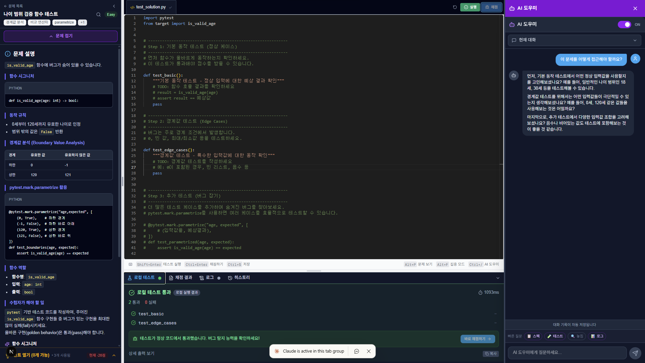Toggle the AI 도우미 ON switch
Screen dimensions: 645x363
pos(625,25)
